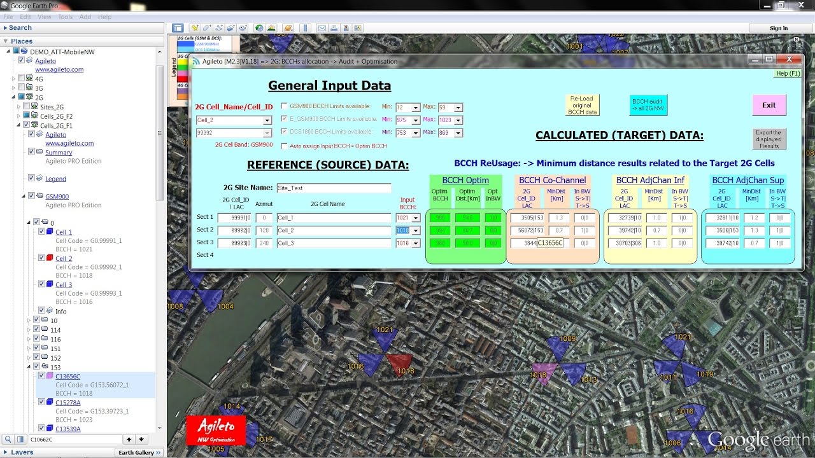
Task: Move selected place up with arrow
Action: [129, 439]
